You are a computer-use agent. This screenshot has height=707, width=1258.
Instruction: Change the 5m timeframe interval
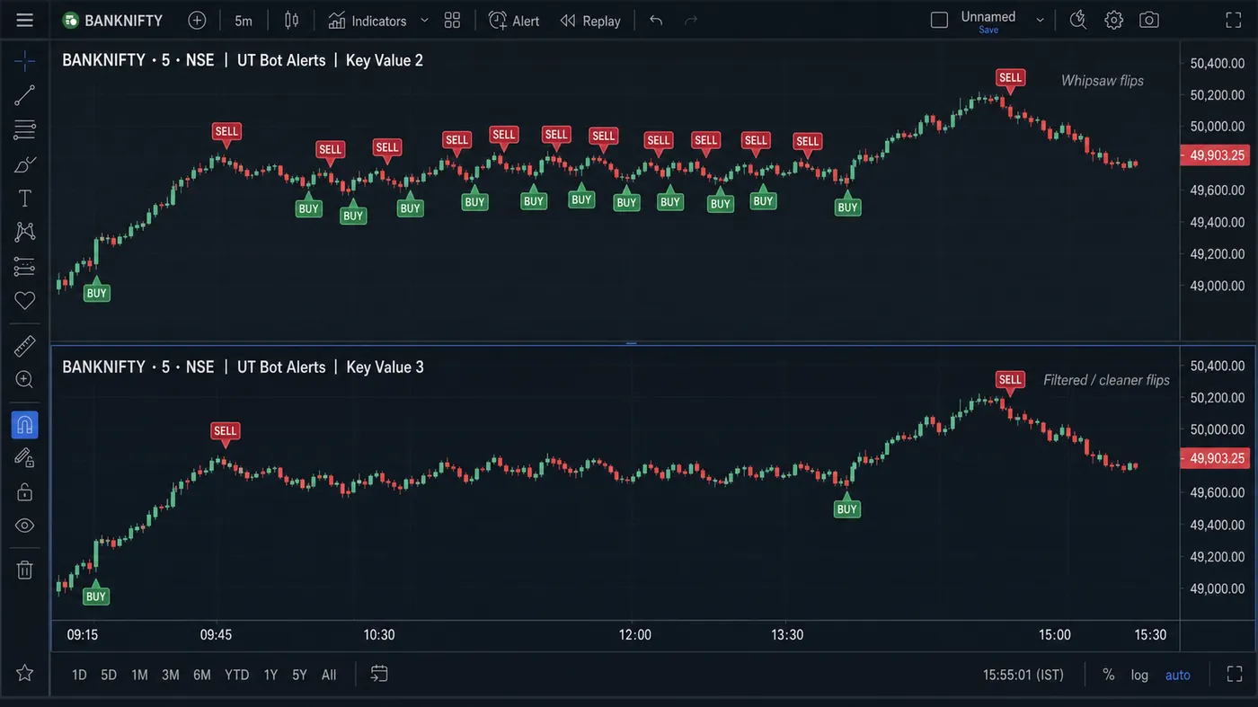244,20
